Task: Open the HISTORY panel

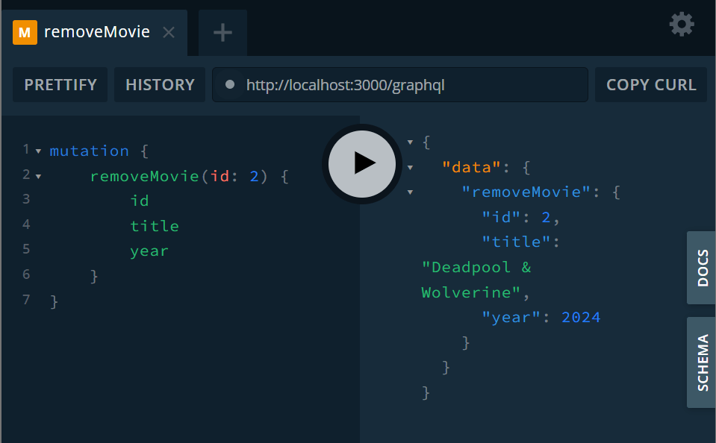Action: (x=160, y=85)
